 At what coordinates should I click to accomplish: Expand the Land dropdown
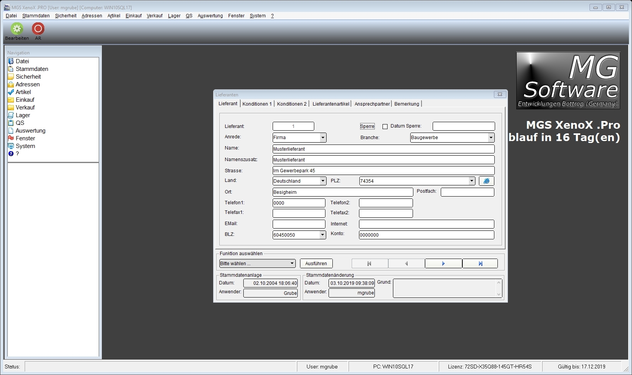tap(323, 181)
